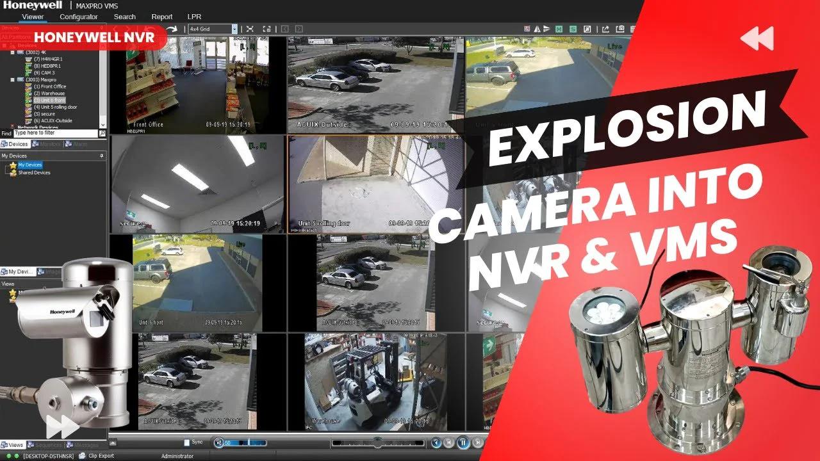
Task: Pause playback with the pause control
Action: (463, 442)
